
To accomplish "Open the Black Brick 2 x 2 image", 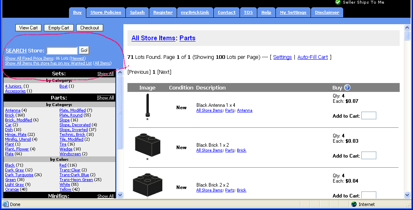I will coord(148,185).
